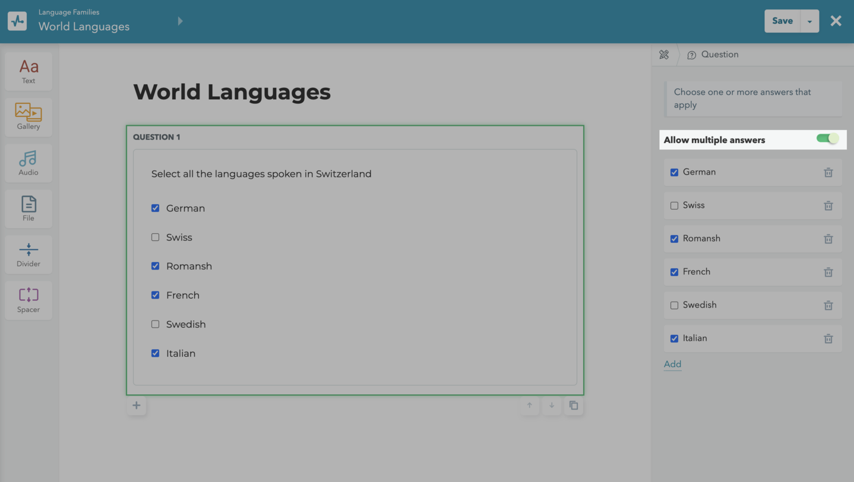
Task: Edit the question text about Switzerland
Action: tap(261, 174)
